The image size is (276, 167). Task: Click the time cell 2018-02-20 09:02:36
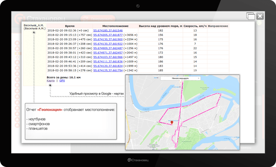[70, 30]
